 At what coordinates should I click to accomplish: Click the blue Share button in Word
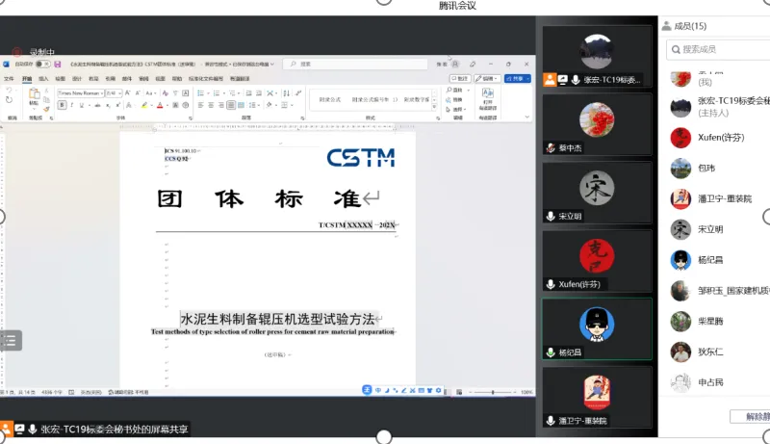(x=517, y=78)
